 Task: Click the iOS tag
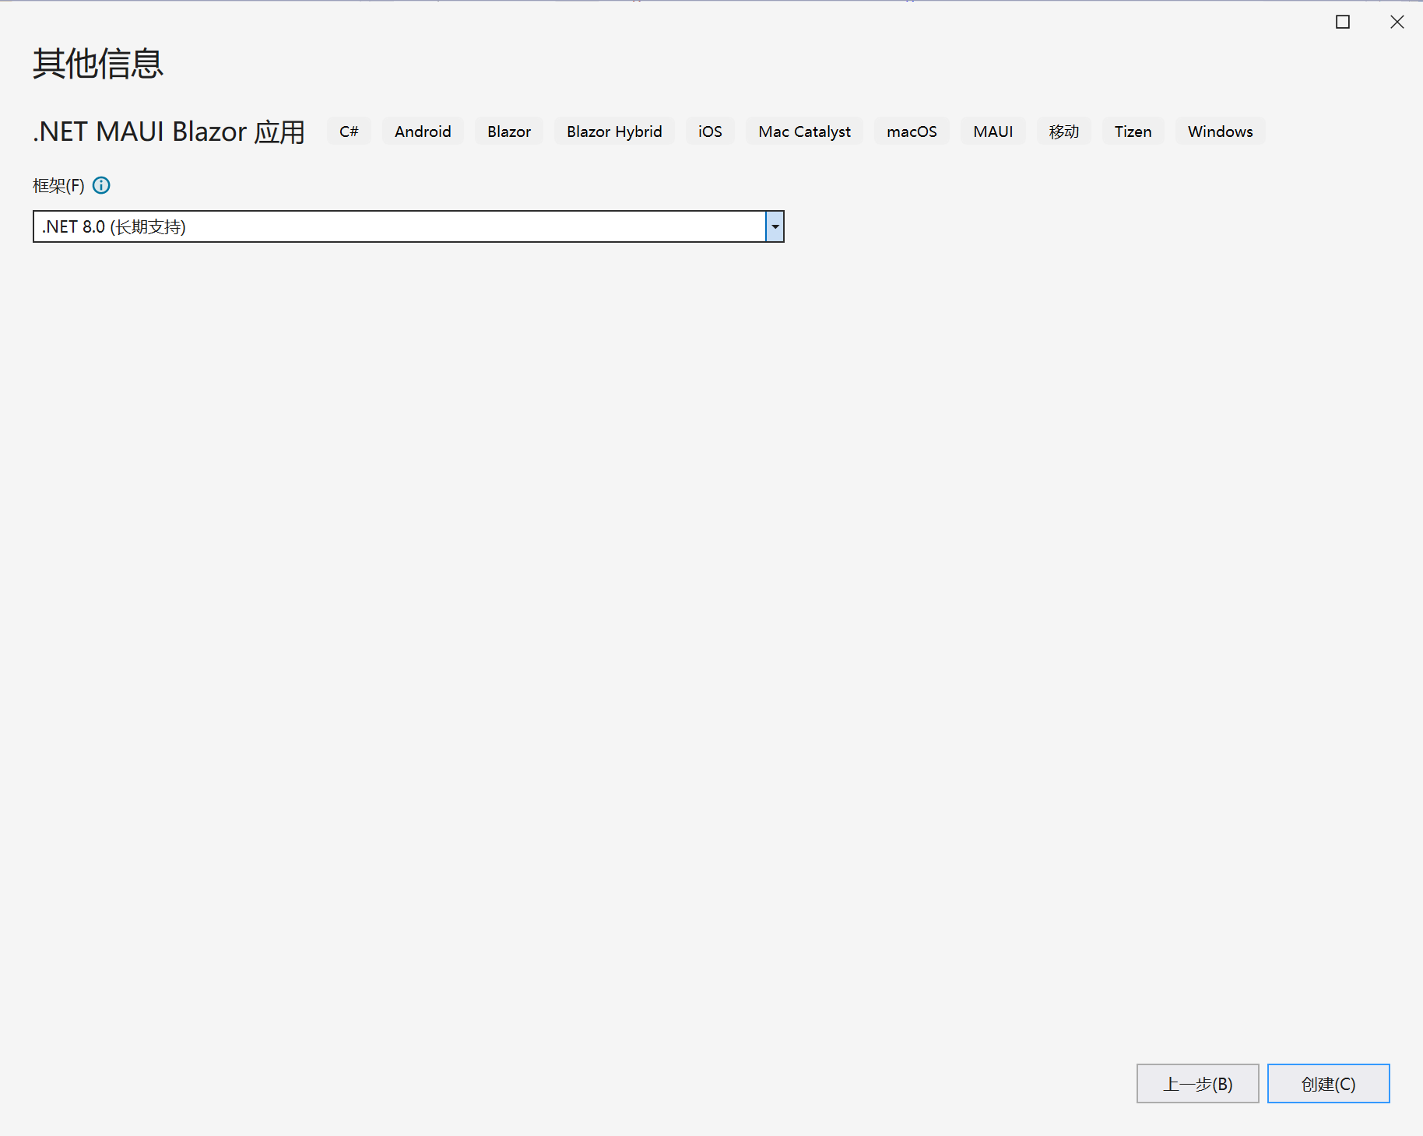tap(710, 131)
